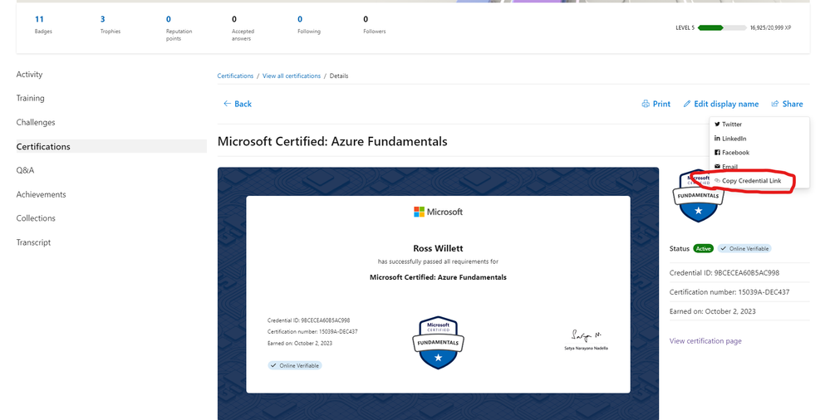Viewport: 830px width, 420px height.
Task: Click the Satya Nadella signature on the certificate
Action: point(586,335)
